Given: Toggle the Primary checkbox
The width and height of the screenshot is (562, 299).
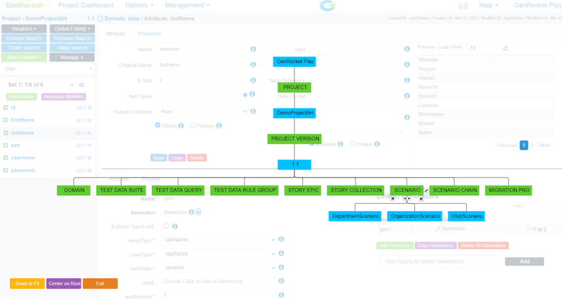Looking at the screenshot, I should tap(193, 125).
